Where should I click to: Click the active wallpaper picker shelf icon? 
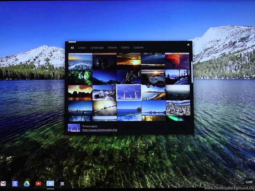pyautogui.click(x=50, y=184)
